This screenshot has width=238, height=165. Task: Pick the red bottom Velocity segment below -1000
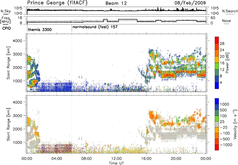pos(217,147)
